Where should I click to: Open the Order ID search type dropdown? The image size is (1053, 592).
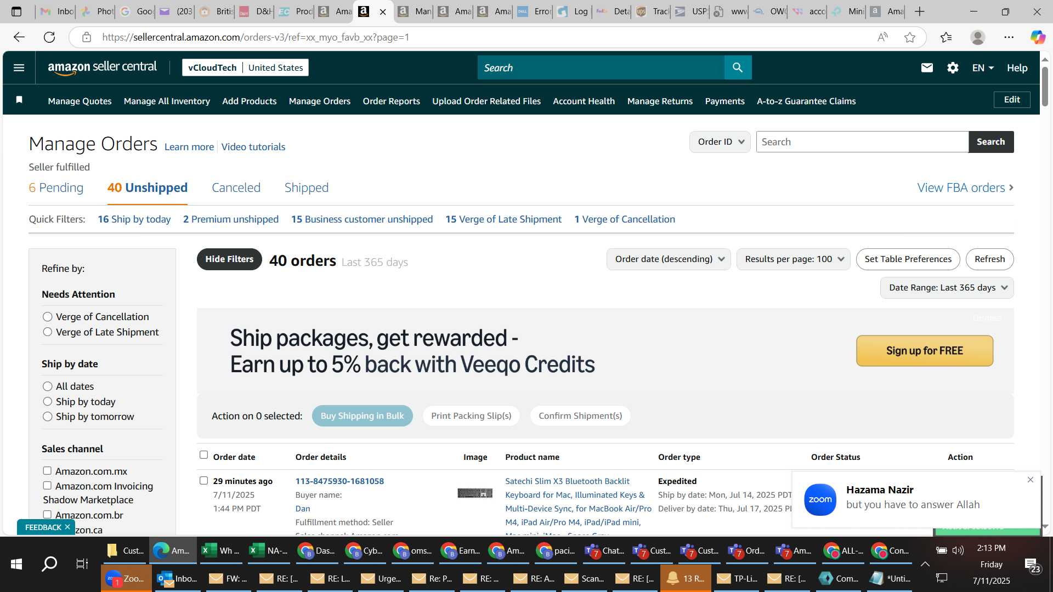(x=720, y=142)
